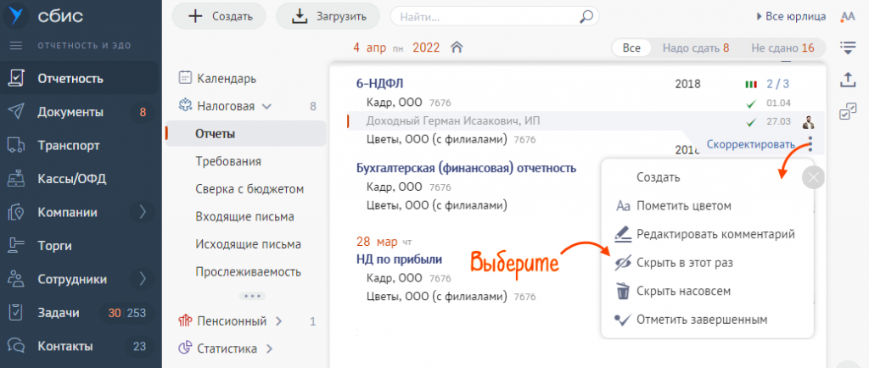Click the magnifier icon in the search field
Viewport: 869px width, 368px height.
pos(586,16)
